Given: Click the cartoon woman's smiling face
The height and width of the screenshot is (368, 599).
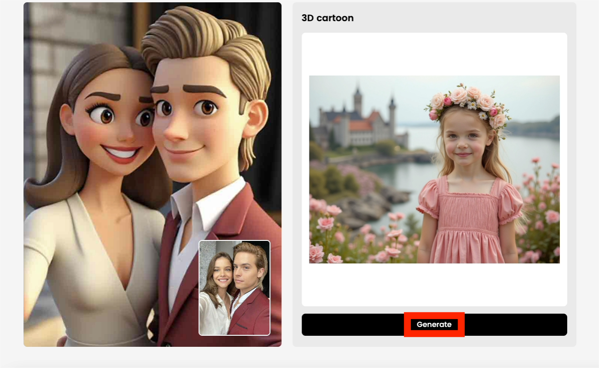Looking at the screenshot, I should [x=113, y=129].
